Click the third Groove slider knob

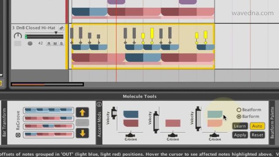pos(214,135)
